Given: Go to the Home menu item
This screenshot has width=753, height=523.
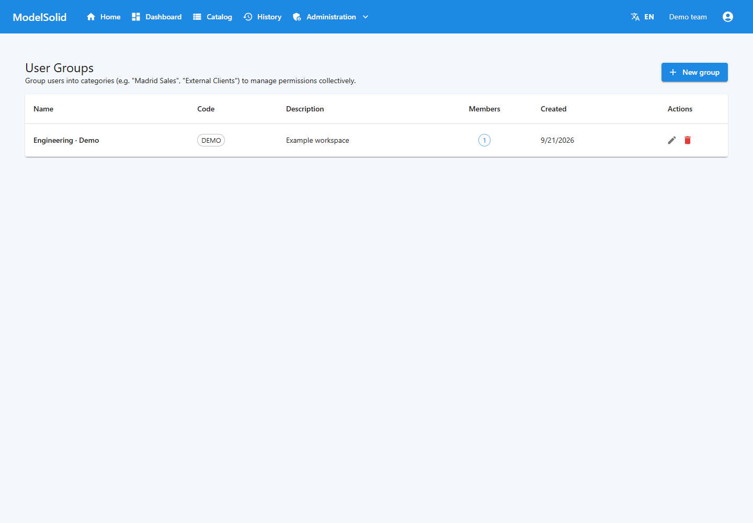Looking at the screenshot, I should coord(104,17).
